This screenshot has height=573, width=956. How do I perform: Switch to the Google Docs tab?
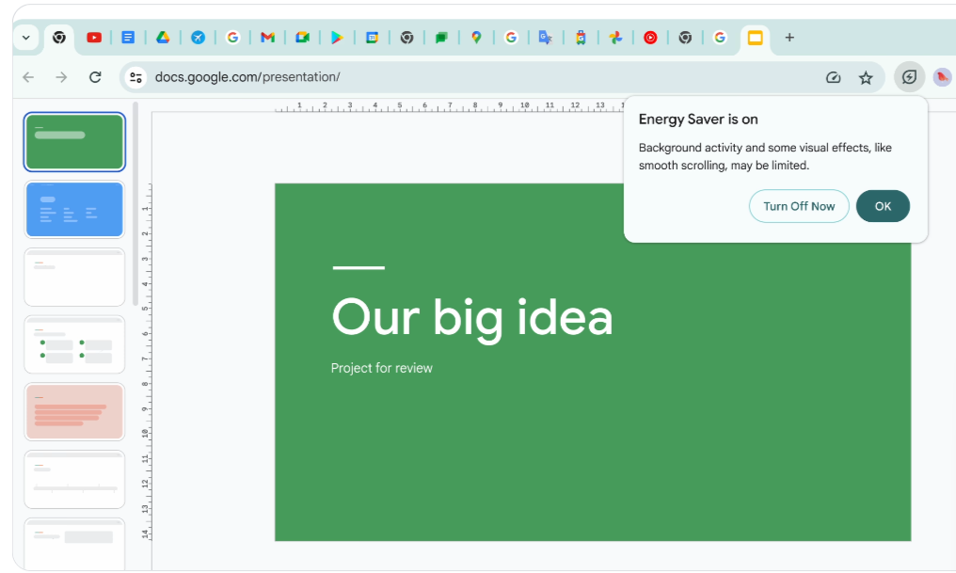click(128, 38)
